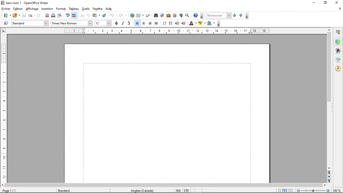343x193 pixels.
Task: Open the Navigator compass icon in toolbar
Action: [x=162, y=15]
